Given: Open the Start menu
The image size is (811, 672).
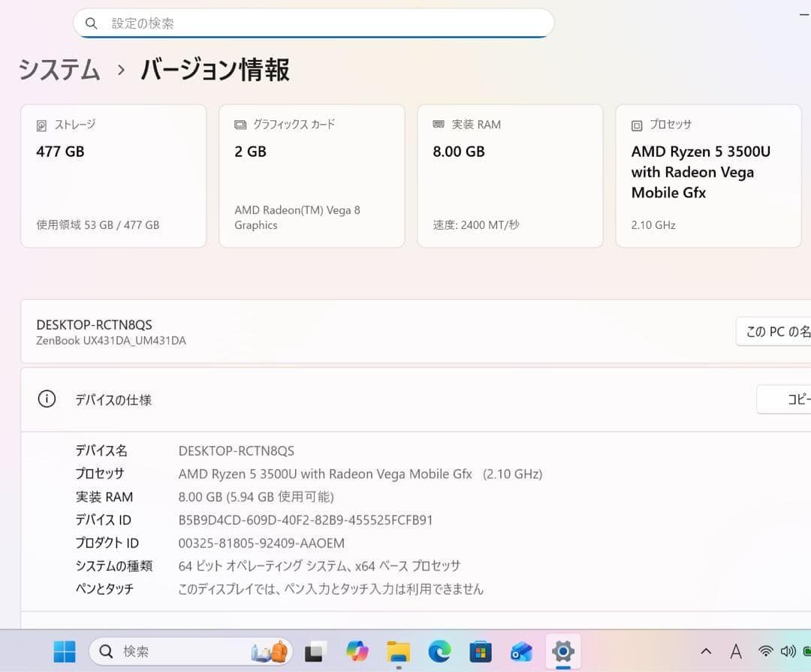Looking at the screenshot, I should pos(65,652).
